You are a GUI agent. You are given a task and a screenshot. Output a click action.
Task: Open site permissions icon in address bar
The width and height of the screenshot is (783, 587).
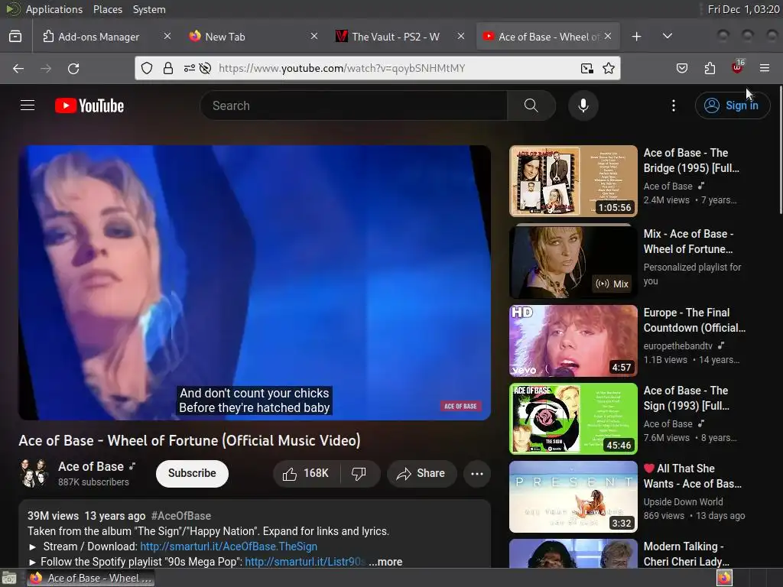coord(190,68)
